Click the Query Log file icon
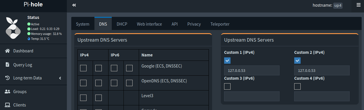 pos(8,65)
